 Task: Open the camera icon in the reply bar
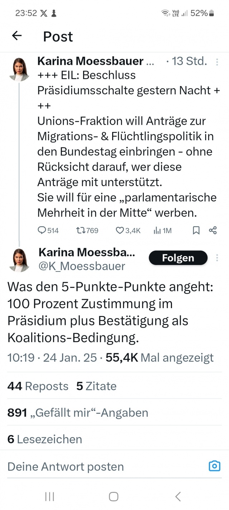[214, 466]
